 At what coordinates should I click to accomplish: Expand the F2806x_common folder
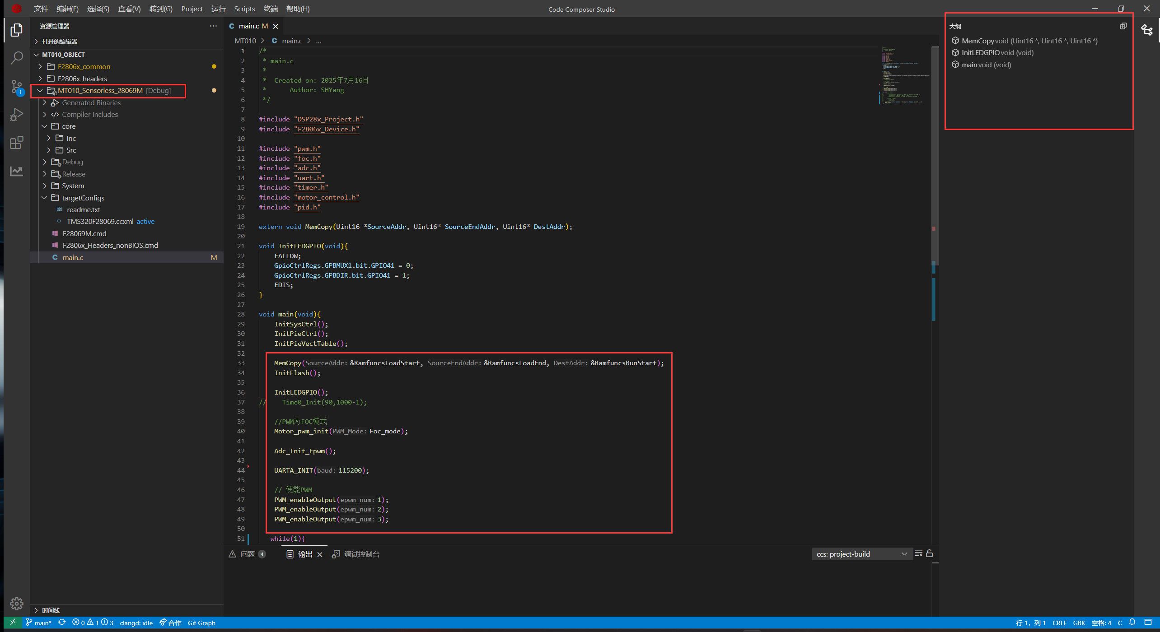pos(84,67)
